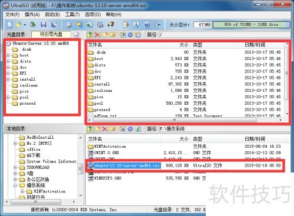The image size is (294, 216).
Task: Expand the EFI folder in image tree
Action: tap(8, 74)
